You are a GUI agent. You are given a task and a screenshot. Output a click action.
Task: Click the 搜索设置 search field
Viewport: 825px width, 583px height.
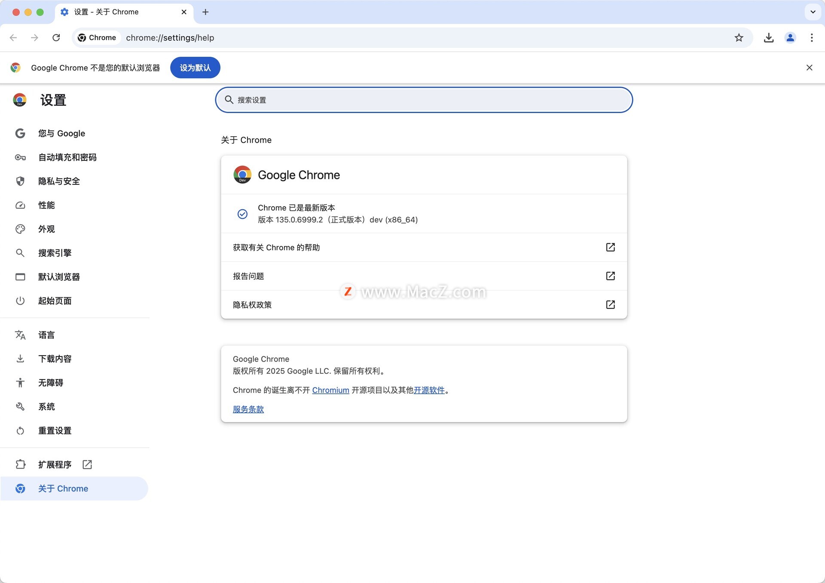pyautogui.click(x=424, y=100)
